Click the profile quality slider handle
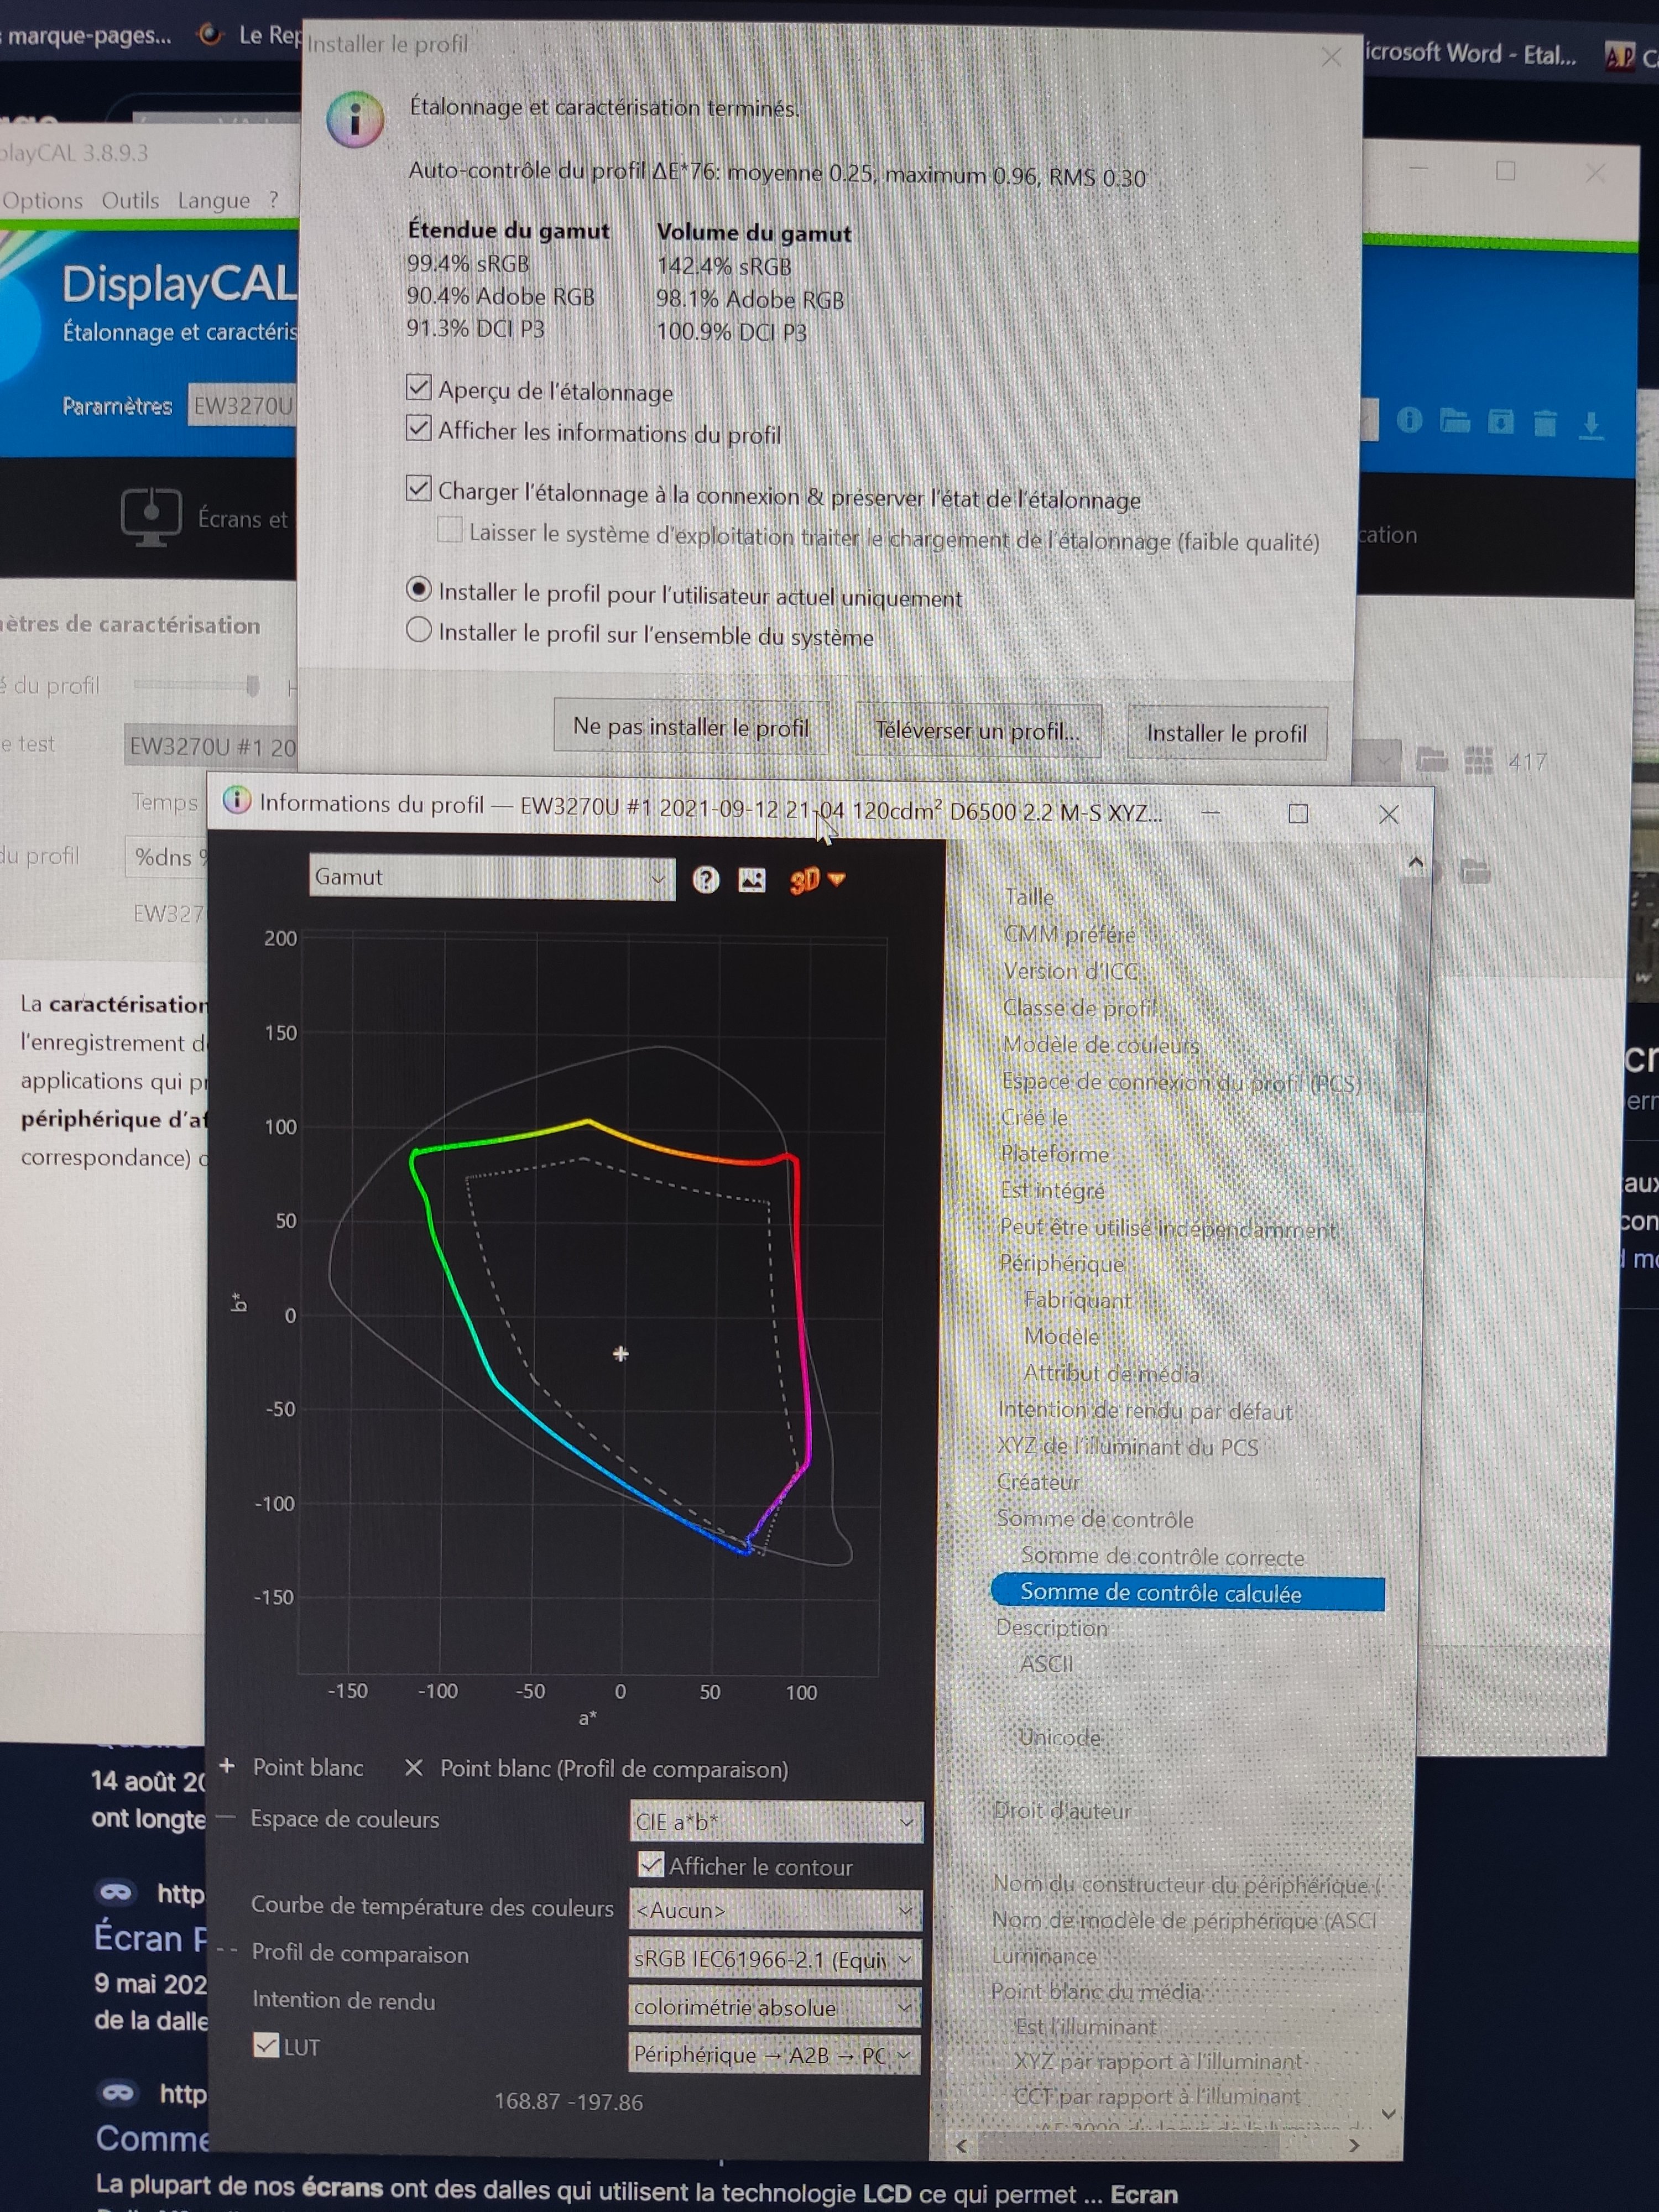Image resolution: width=1659 pixels, height=2212 pixels. coord(253,685)
